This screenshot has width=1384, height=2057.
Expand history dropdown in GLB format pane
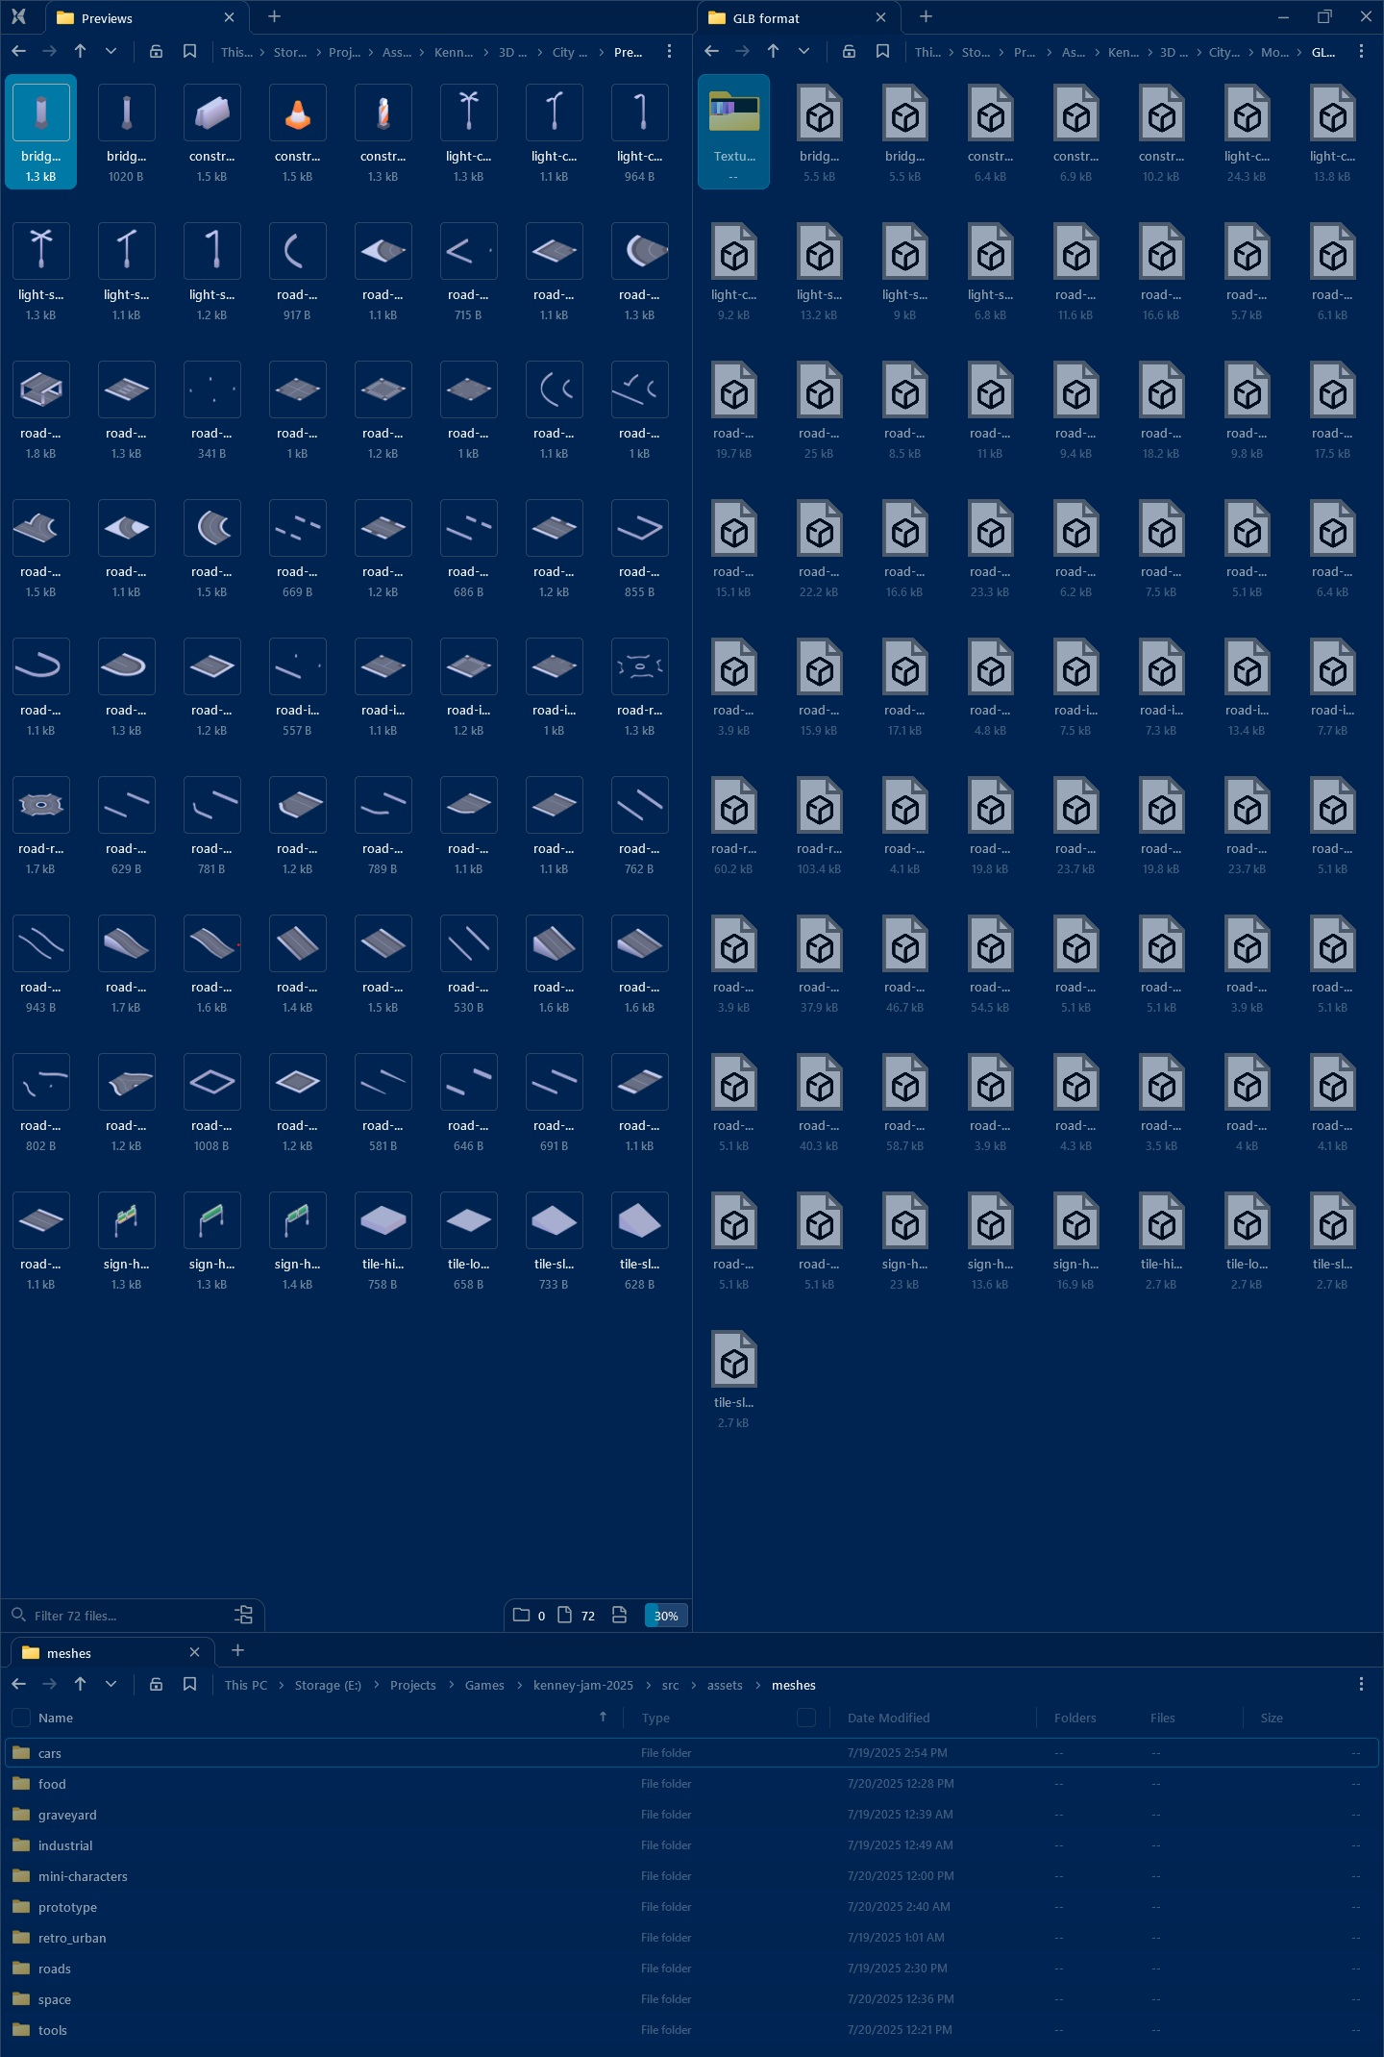(x=804, y=51)
